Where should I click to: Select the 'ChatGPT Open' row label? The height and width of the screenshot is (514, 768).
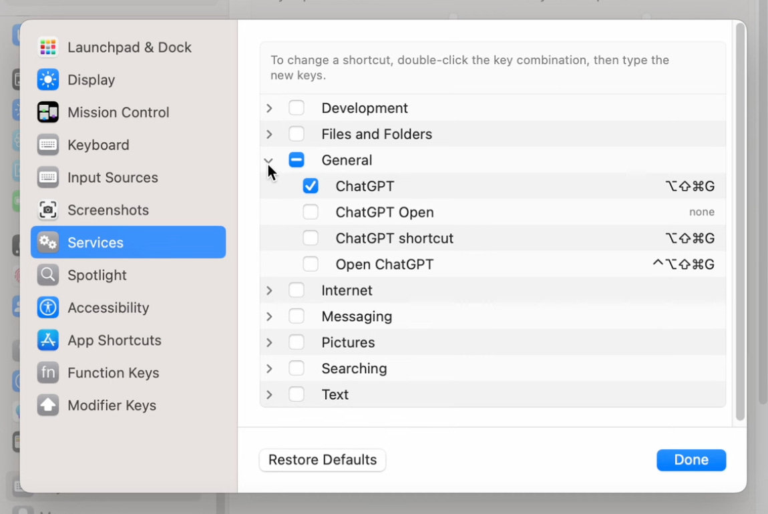pyautogui.click(x=385, y=212)
